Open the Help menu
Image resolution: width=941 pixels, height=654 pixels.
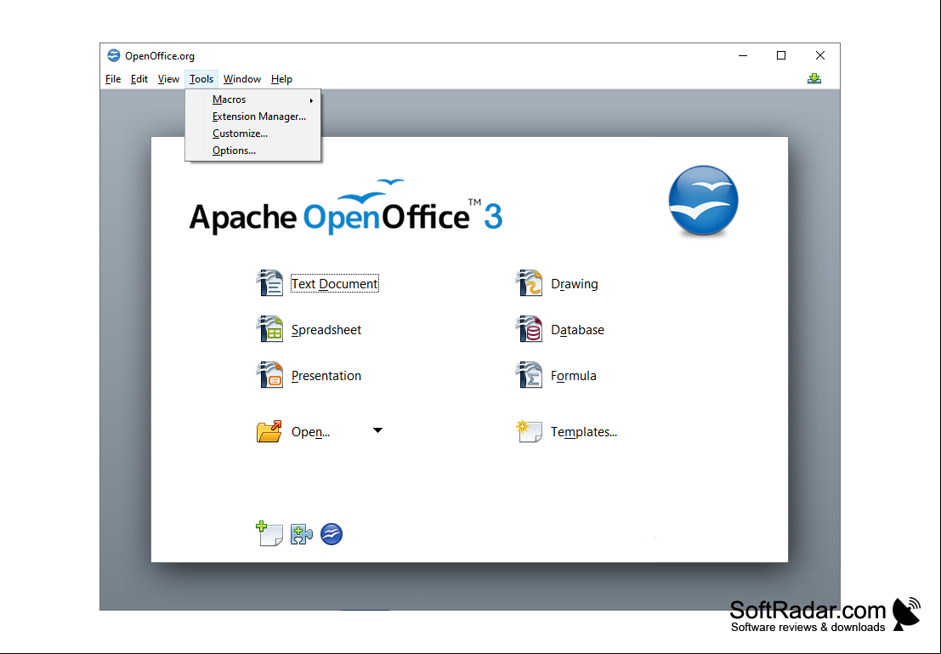(281, 79)
